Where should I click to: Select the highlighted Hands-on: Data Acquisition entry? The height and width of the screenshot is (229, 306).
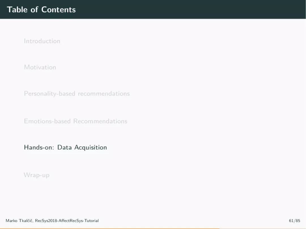pos(65,147)
